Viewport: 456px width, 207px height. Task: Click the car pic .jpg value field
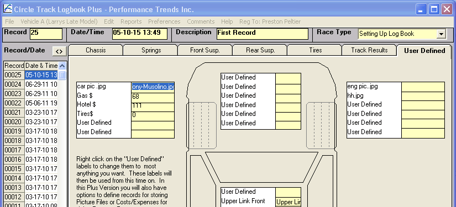[x=153, y=87]
